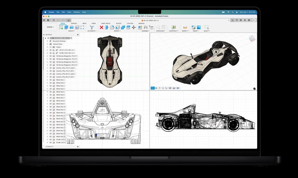Select the Hole tool
This screenshot has width=298, height=178.
click(x=77, y=28)
